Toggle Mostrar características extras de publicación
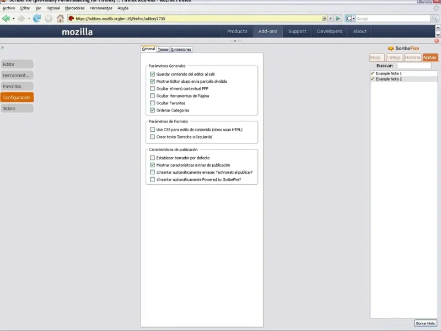Image resolution: width=441 pixels, height=331 pixels. pyautogui.click(x=153, y=165)
